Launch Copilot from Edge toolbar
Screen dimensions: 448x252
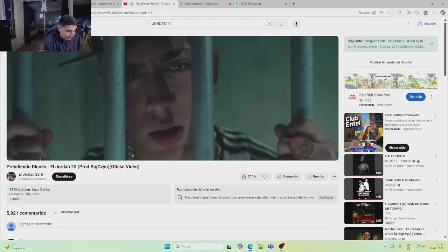tap(443, 13)
